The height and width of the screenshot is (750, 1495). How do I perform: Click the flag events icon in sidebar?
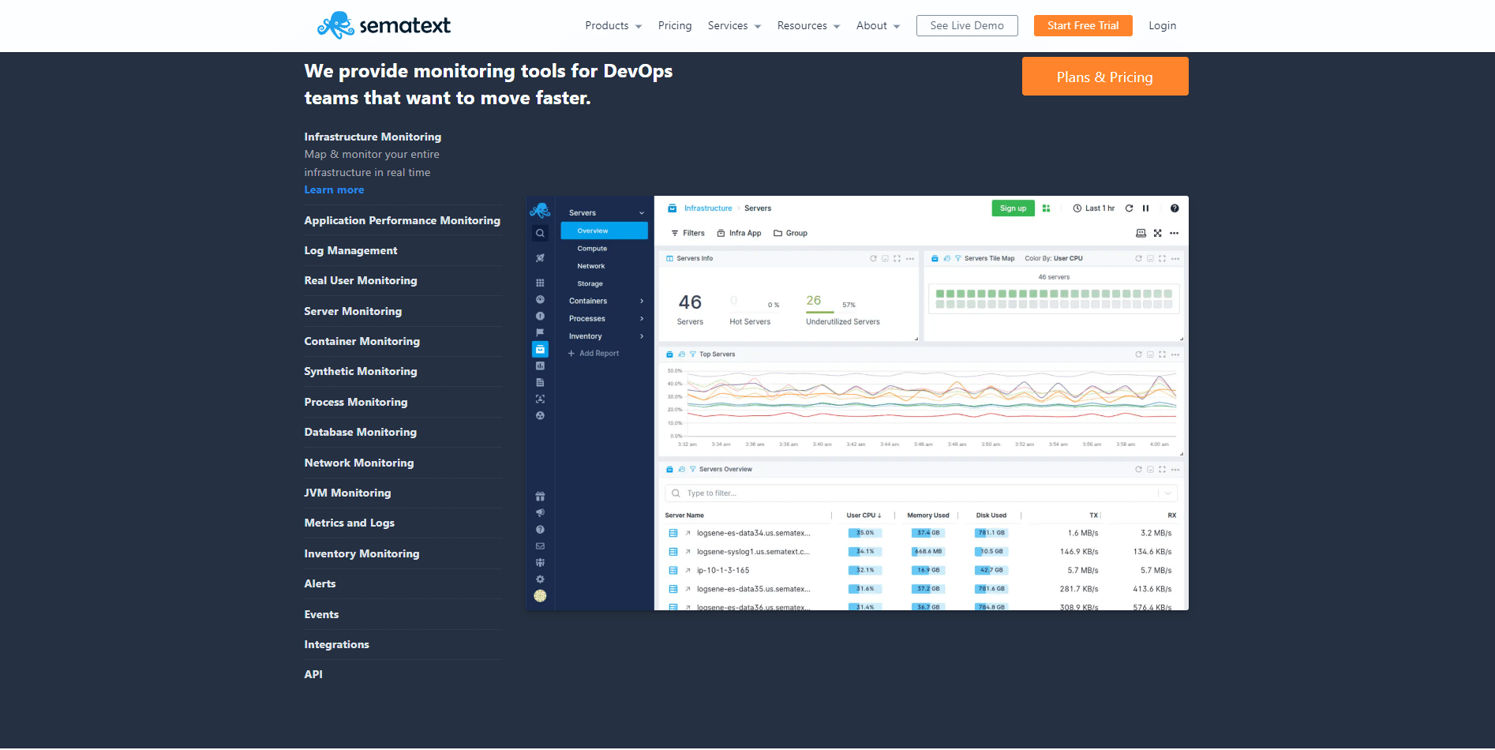coord(540,332)
